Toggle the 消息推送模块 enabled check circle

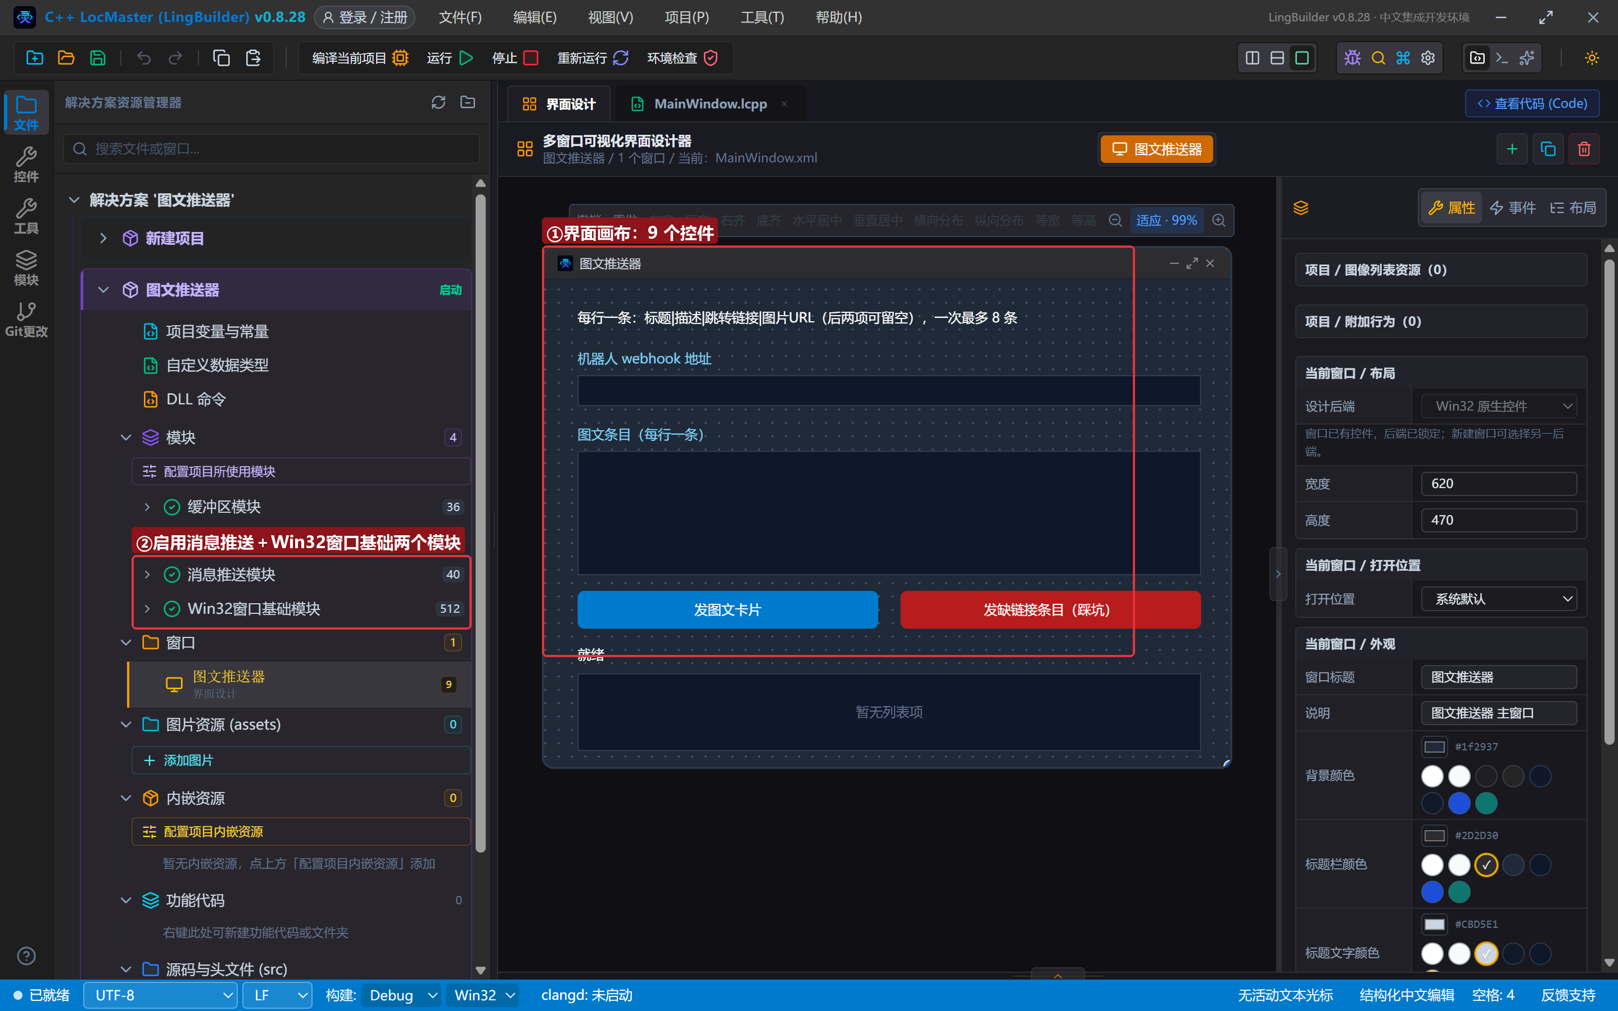tap(172, 575)
